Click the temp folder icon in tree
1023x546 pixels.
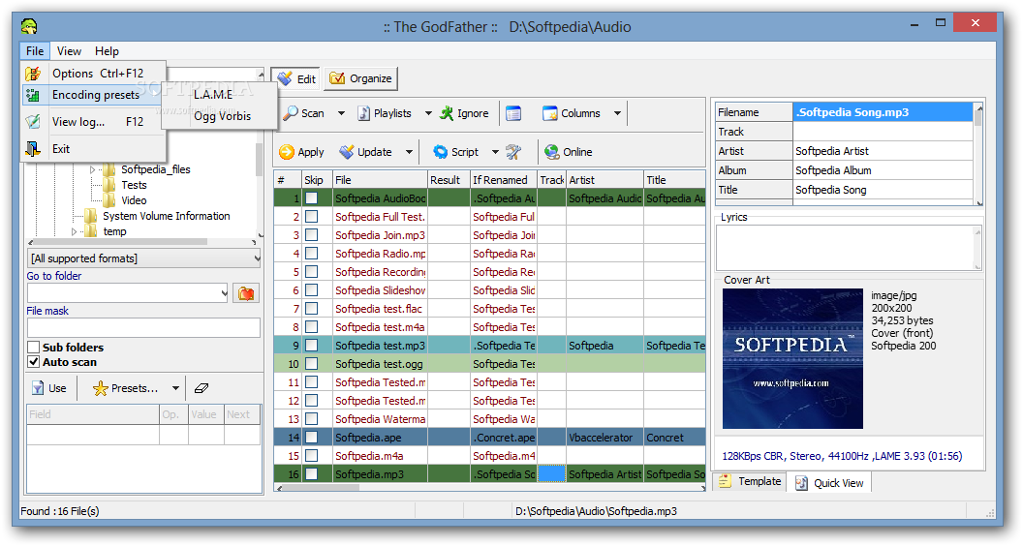pyautogui.click(x=91, y=231)
